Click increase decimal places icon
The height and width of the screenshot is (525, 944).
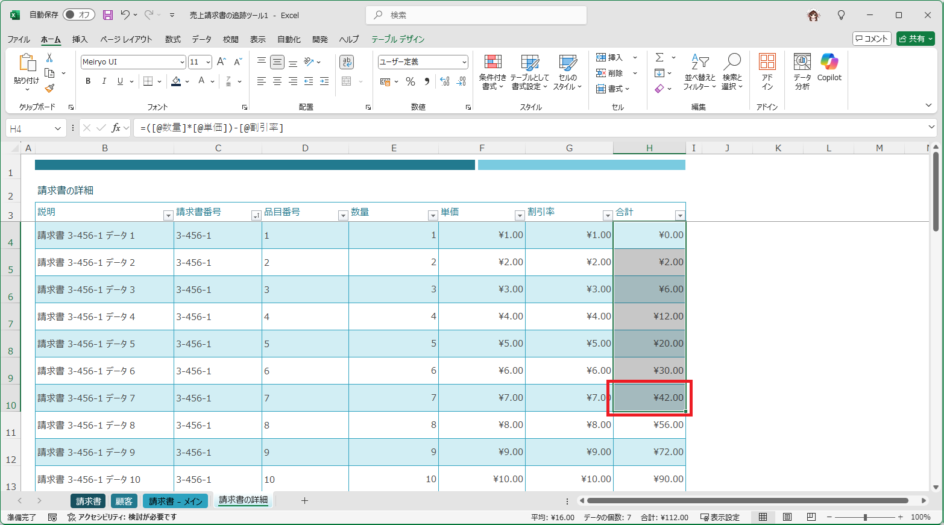[445, 81]
